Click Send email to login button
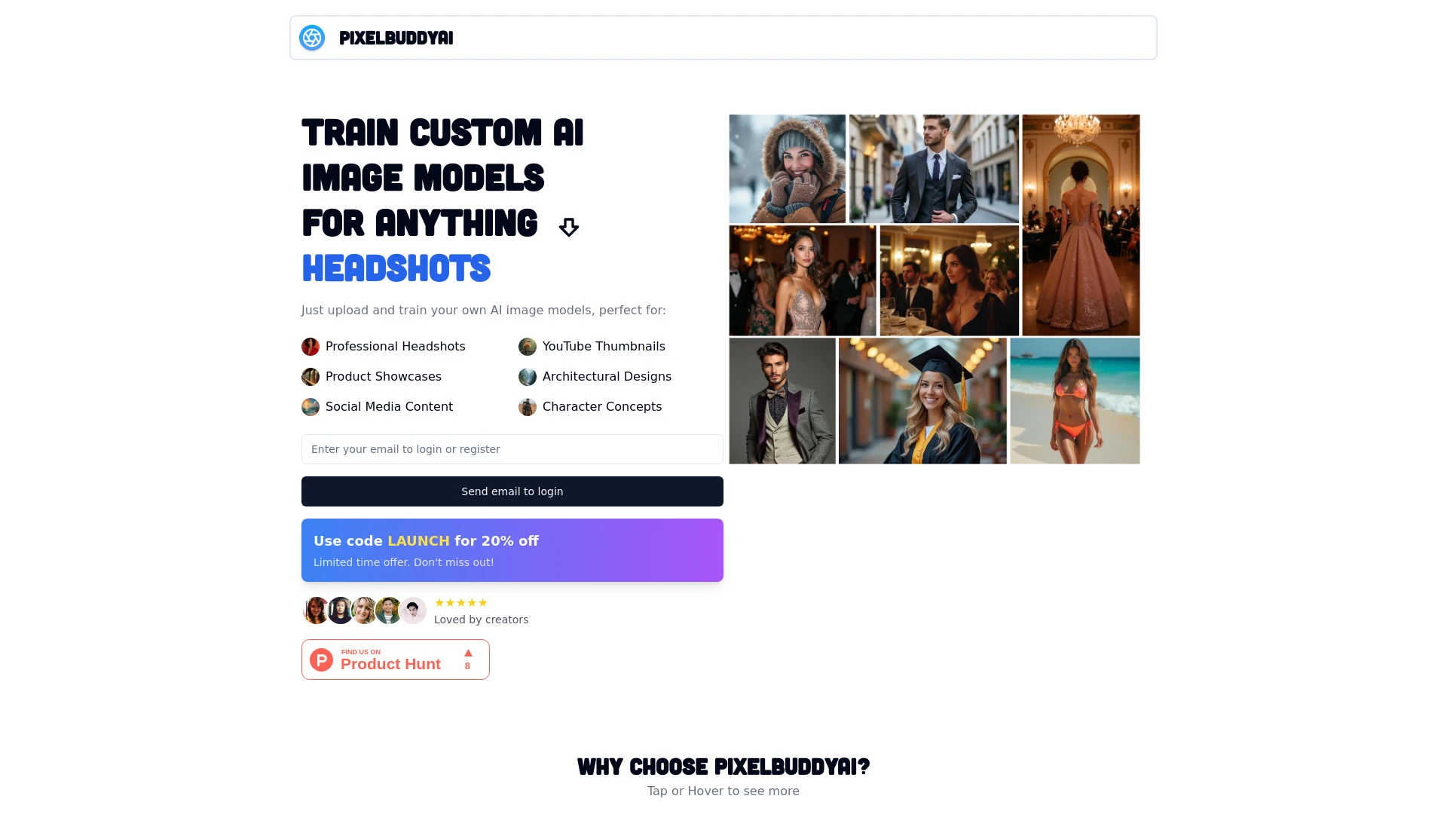 [512, 491]
